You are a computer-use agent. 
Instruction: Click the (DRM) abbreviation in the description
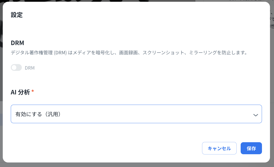60,53
